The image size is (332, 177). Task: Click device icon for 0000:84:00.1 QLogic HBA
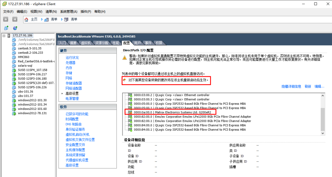(x=130, y=129)
